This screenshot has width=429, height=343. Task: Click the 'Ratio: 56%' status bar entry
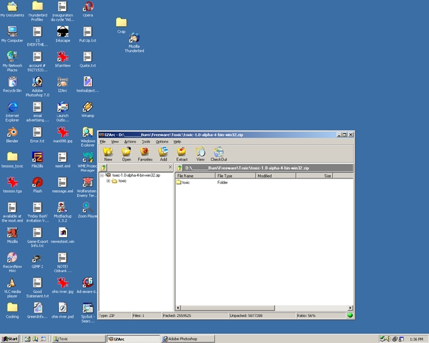(321, 316)
